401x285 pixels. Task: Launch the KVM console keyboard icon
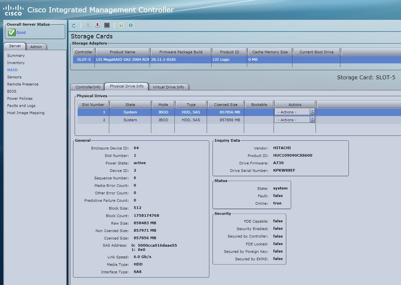pyautogui.click(x=107, y=25)
